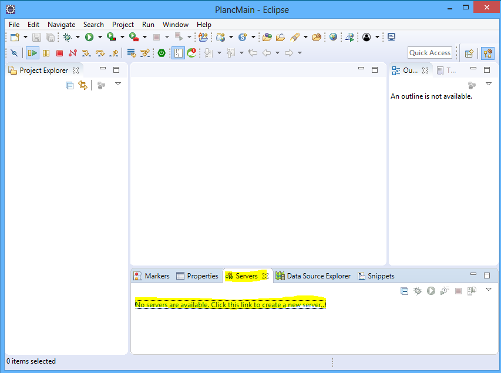
Task: Toggle the Java EE perspective button
Action: (487, 53)
